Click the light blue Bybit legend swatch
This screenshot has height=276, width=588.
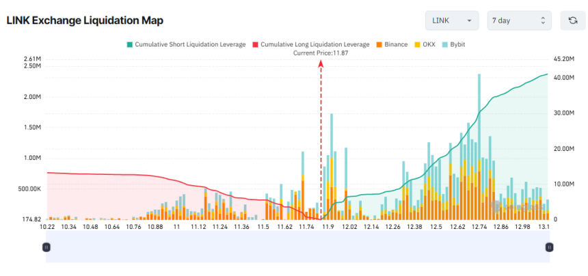pyautogui.click(x=444, y=44)
